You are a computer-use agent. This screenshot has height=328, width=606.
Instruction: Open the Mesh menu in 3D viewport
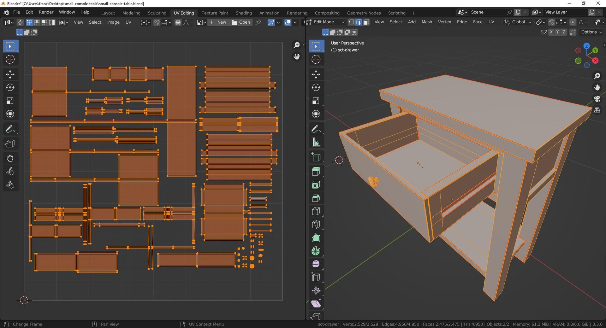[x=427, y=22]
